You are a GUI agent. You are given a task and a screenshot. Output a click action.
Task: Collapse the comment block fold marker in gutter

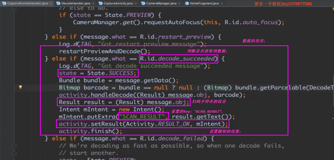click(x=15, y=146)
